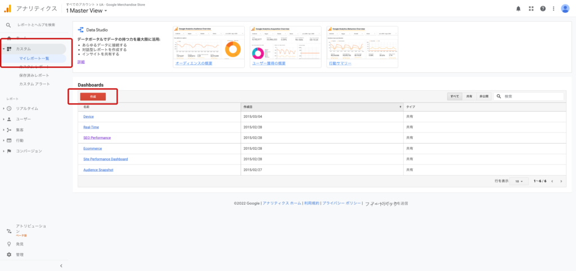Click the 2015/03/04 date cell
Viewport: 576px width, 271px height.
pyautogui.click(x=251, y=117)
